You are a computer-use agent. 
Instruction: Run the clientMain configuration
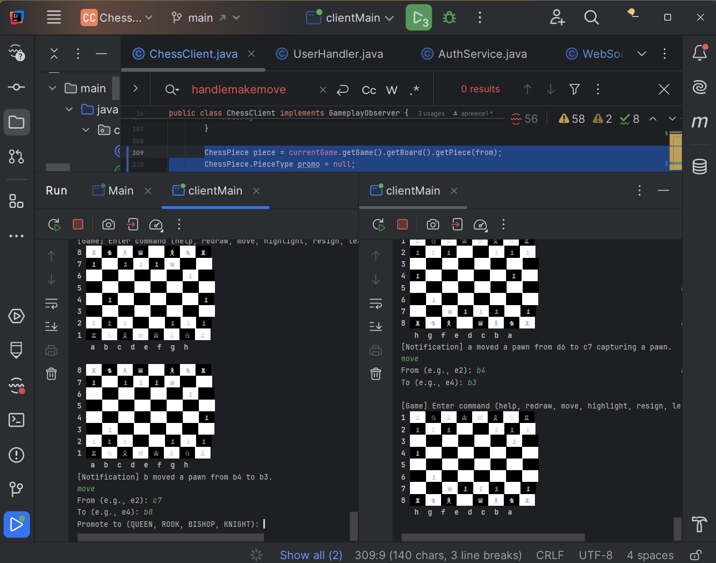(x=418, y=18)
